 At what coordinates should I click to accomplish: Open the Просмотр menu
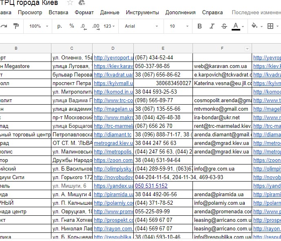coord(30,12)
